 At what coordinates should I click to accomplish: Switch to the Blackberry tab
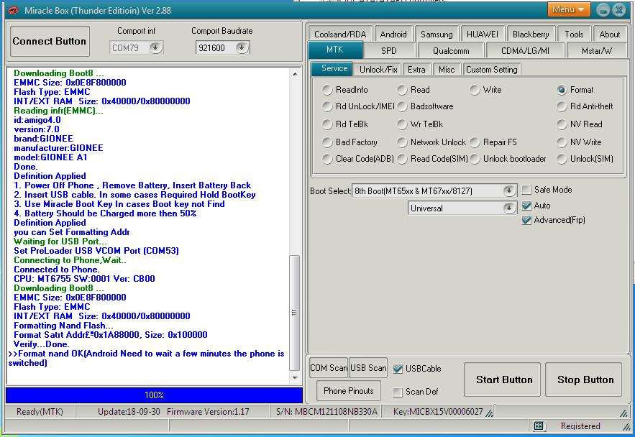[531, 34]
